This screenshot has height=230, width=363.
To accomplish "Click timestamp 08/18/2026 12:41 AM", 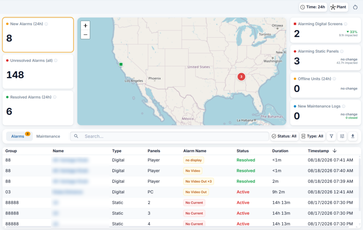I will click(330, 192).
